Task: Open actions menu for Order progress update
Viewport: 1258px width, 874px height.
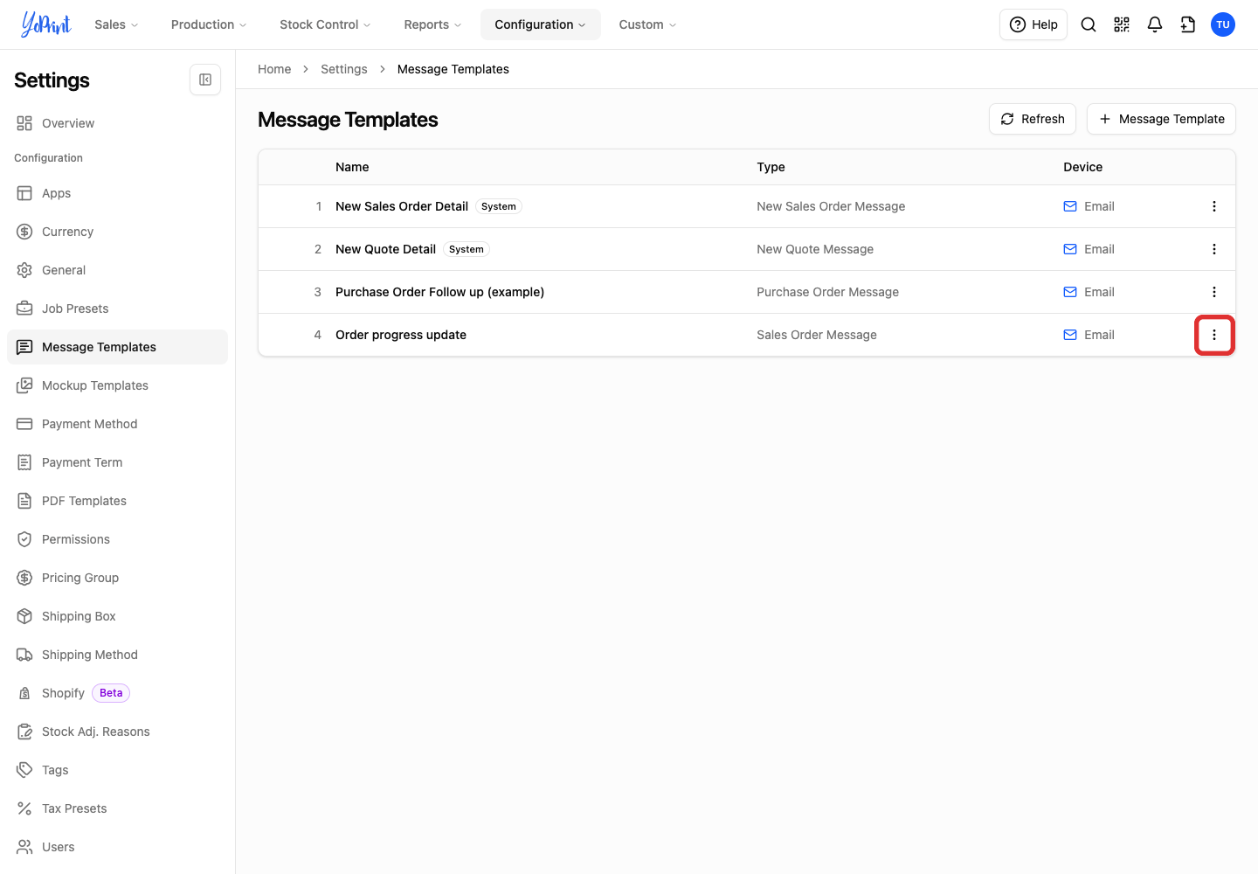Action: pos(1214,335)
